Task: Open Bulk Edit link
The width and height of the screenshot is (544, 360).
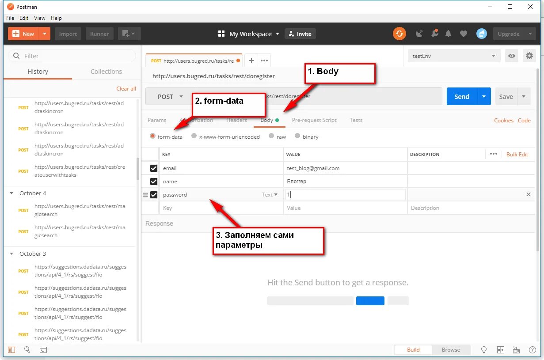Action: click(x=517, y=154)
